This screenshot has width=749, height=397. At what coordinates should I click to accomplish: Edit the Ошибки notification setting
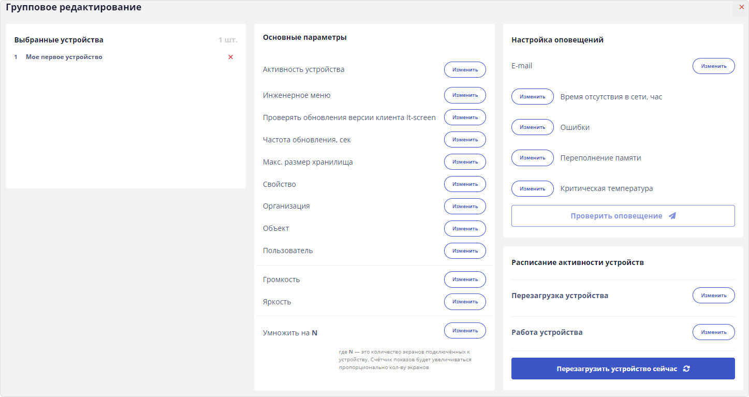pos(533,127)
